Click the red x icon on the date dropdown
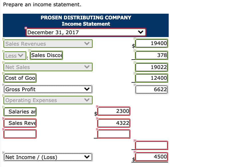The width and height of the screenshot is (231, 167). pos(25,28)
